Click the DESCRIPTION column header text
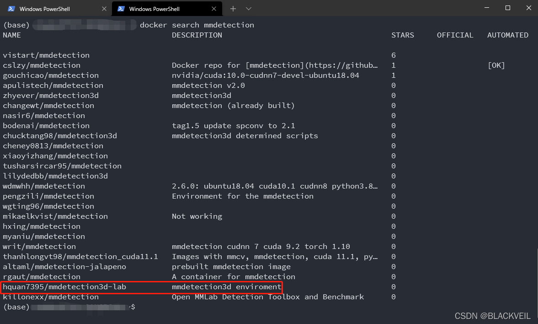This screenshot has height=324, width=538. click(197, 35)
